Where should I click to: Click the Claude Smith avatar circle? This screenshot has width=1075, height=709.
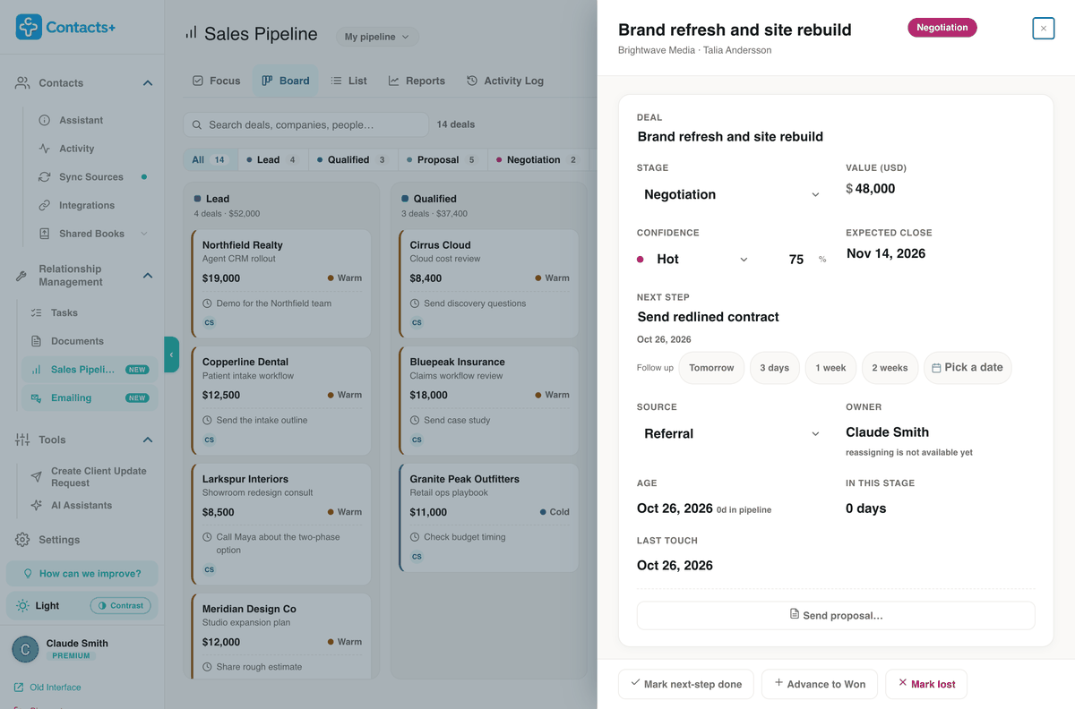click(x=25, y=649)
